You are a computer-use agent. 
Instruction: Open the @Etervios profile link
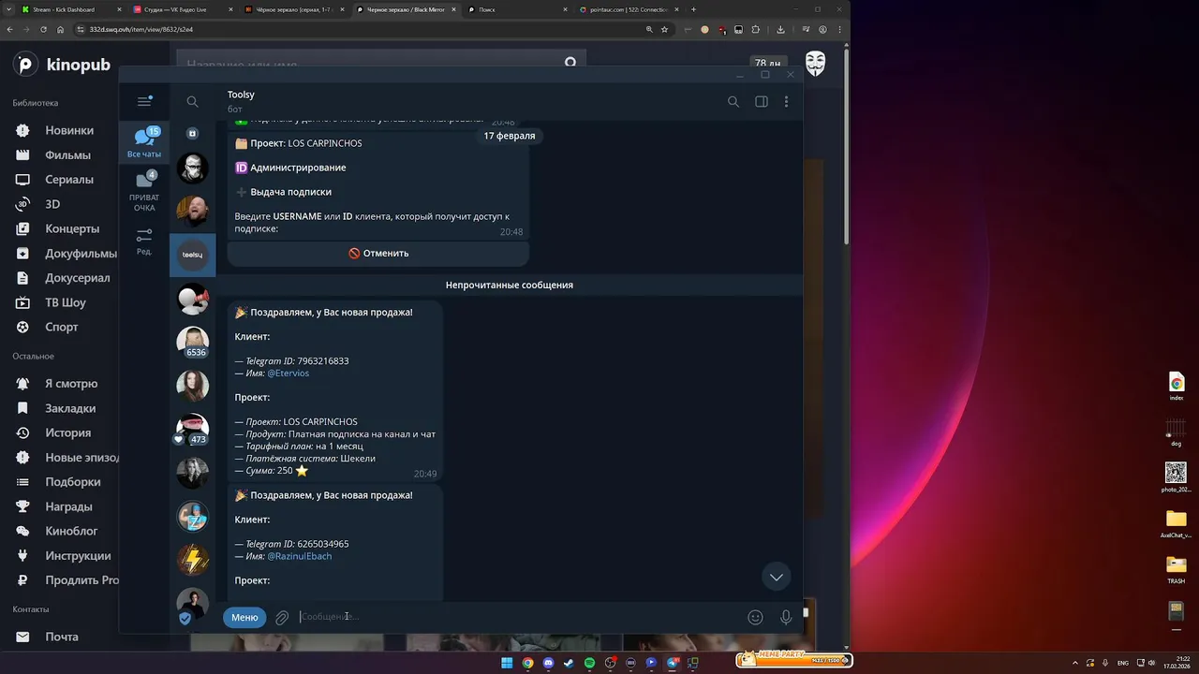click(288, 373)
